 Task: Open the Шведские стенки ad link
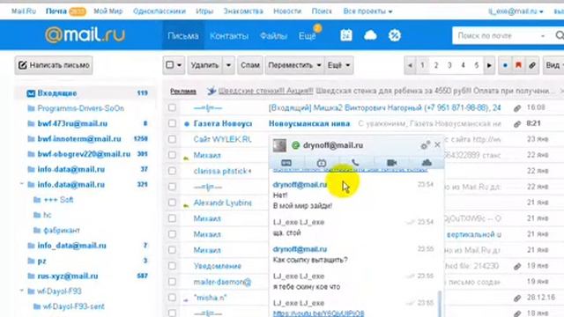point(265,92)
